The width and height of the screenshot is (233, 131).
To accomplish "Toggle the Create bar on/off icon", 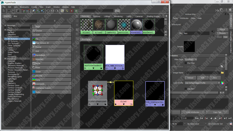I will pos(4,11).
